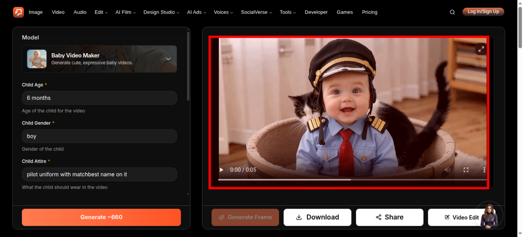Open the Audio section
The image size is (523, 237).
pos(80,12)
